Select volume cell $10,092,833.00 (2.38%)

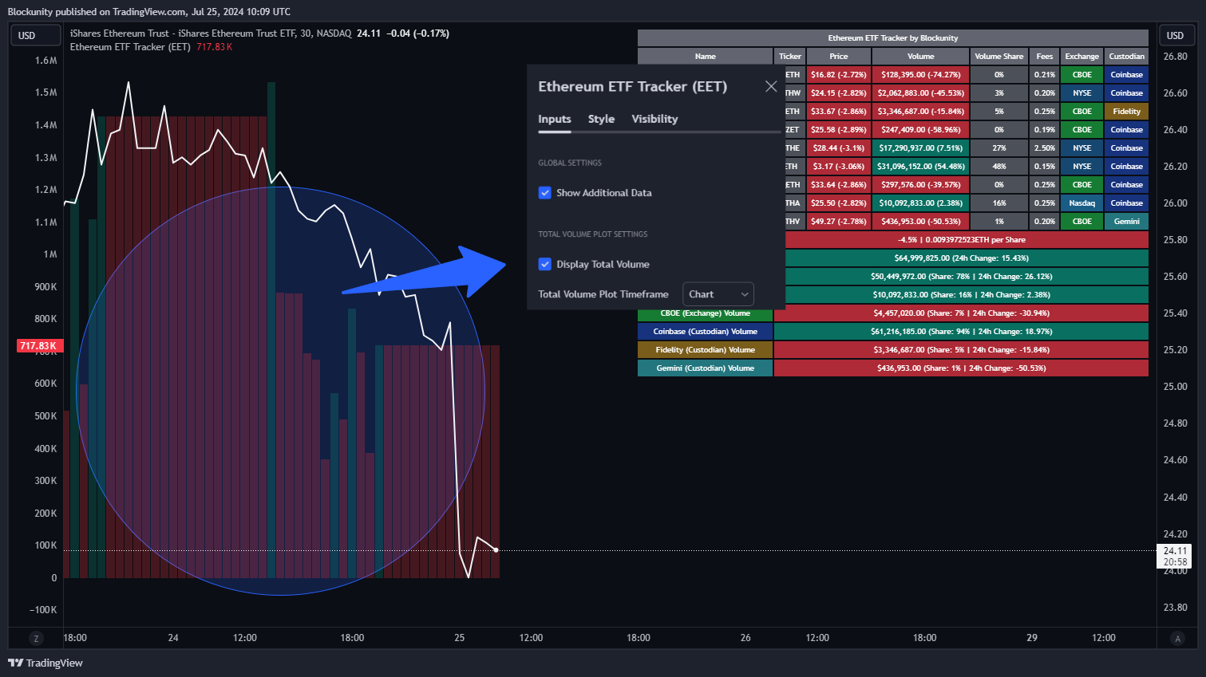coord(921,203)
